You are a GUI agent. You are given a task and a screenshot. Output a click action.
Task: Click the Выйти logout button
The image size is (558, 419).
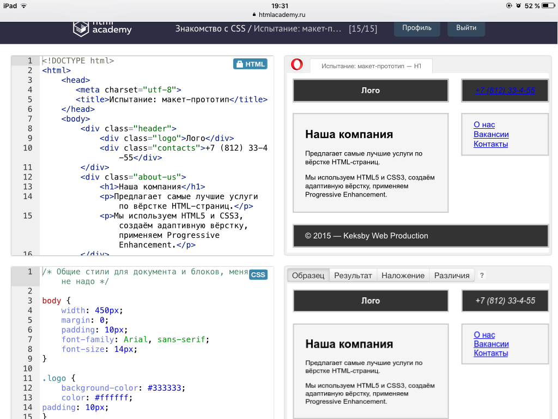click(x=466, y=28)
